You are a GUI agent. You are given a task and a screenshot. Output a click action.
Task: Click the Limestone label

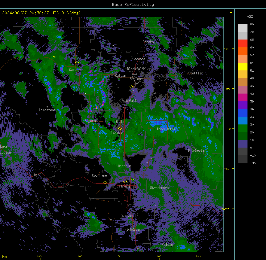pyautogui.click(x=47, y=110)
